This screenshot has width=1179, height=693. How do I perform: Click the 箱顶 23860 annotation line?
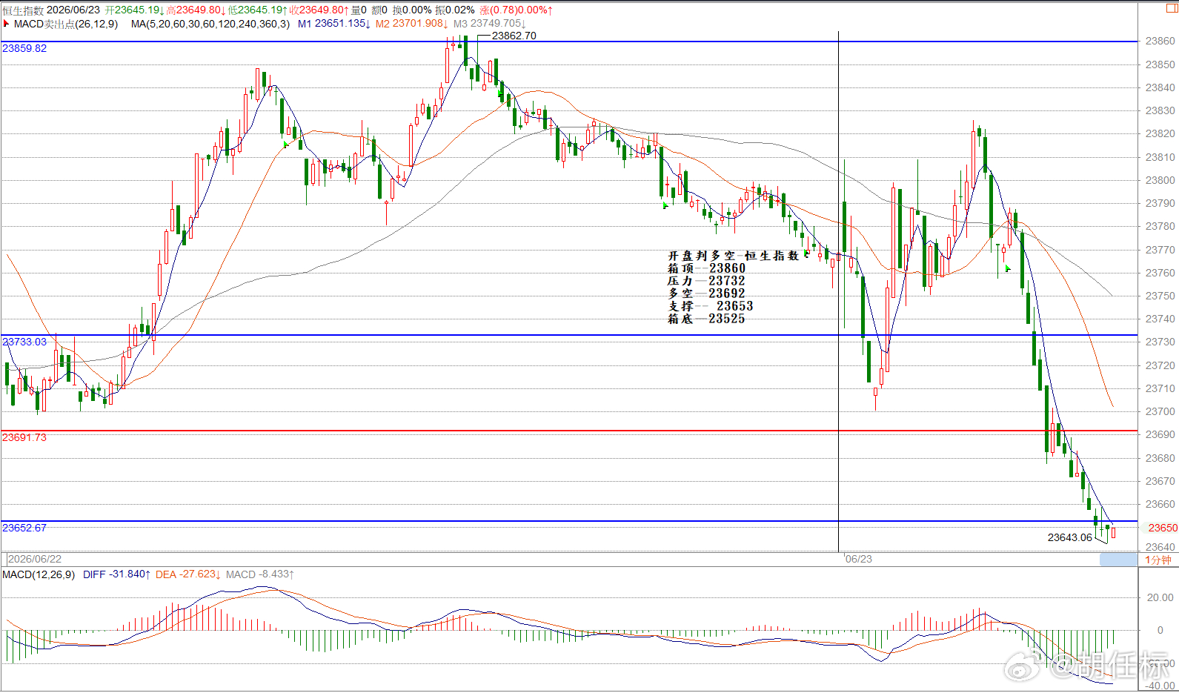pos(706,268)
